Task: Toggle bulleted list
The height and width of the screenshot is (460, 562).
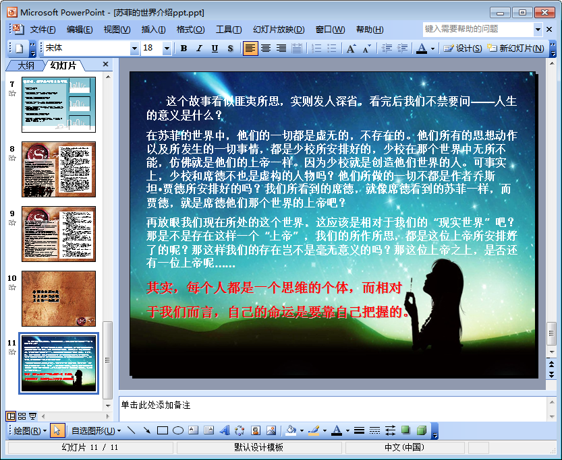Action: [x=332, y=48]
